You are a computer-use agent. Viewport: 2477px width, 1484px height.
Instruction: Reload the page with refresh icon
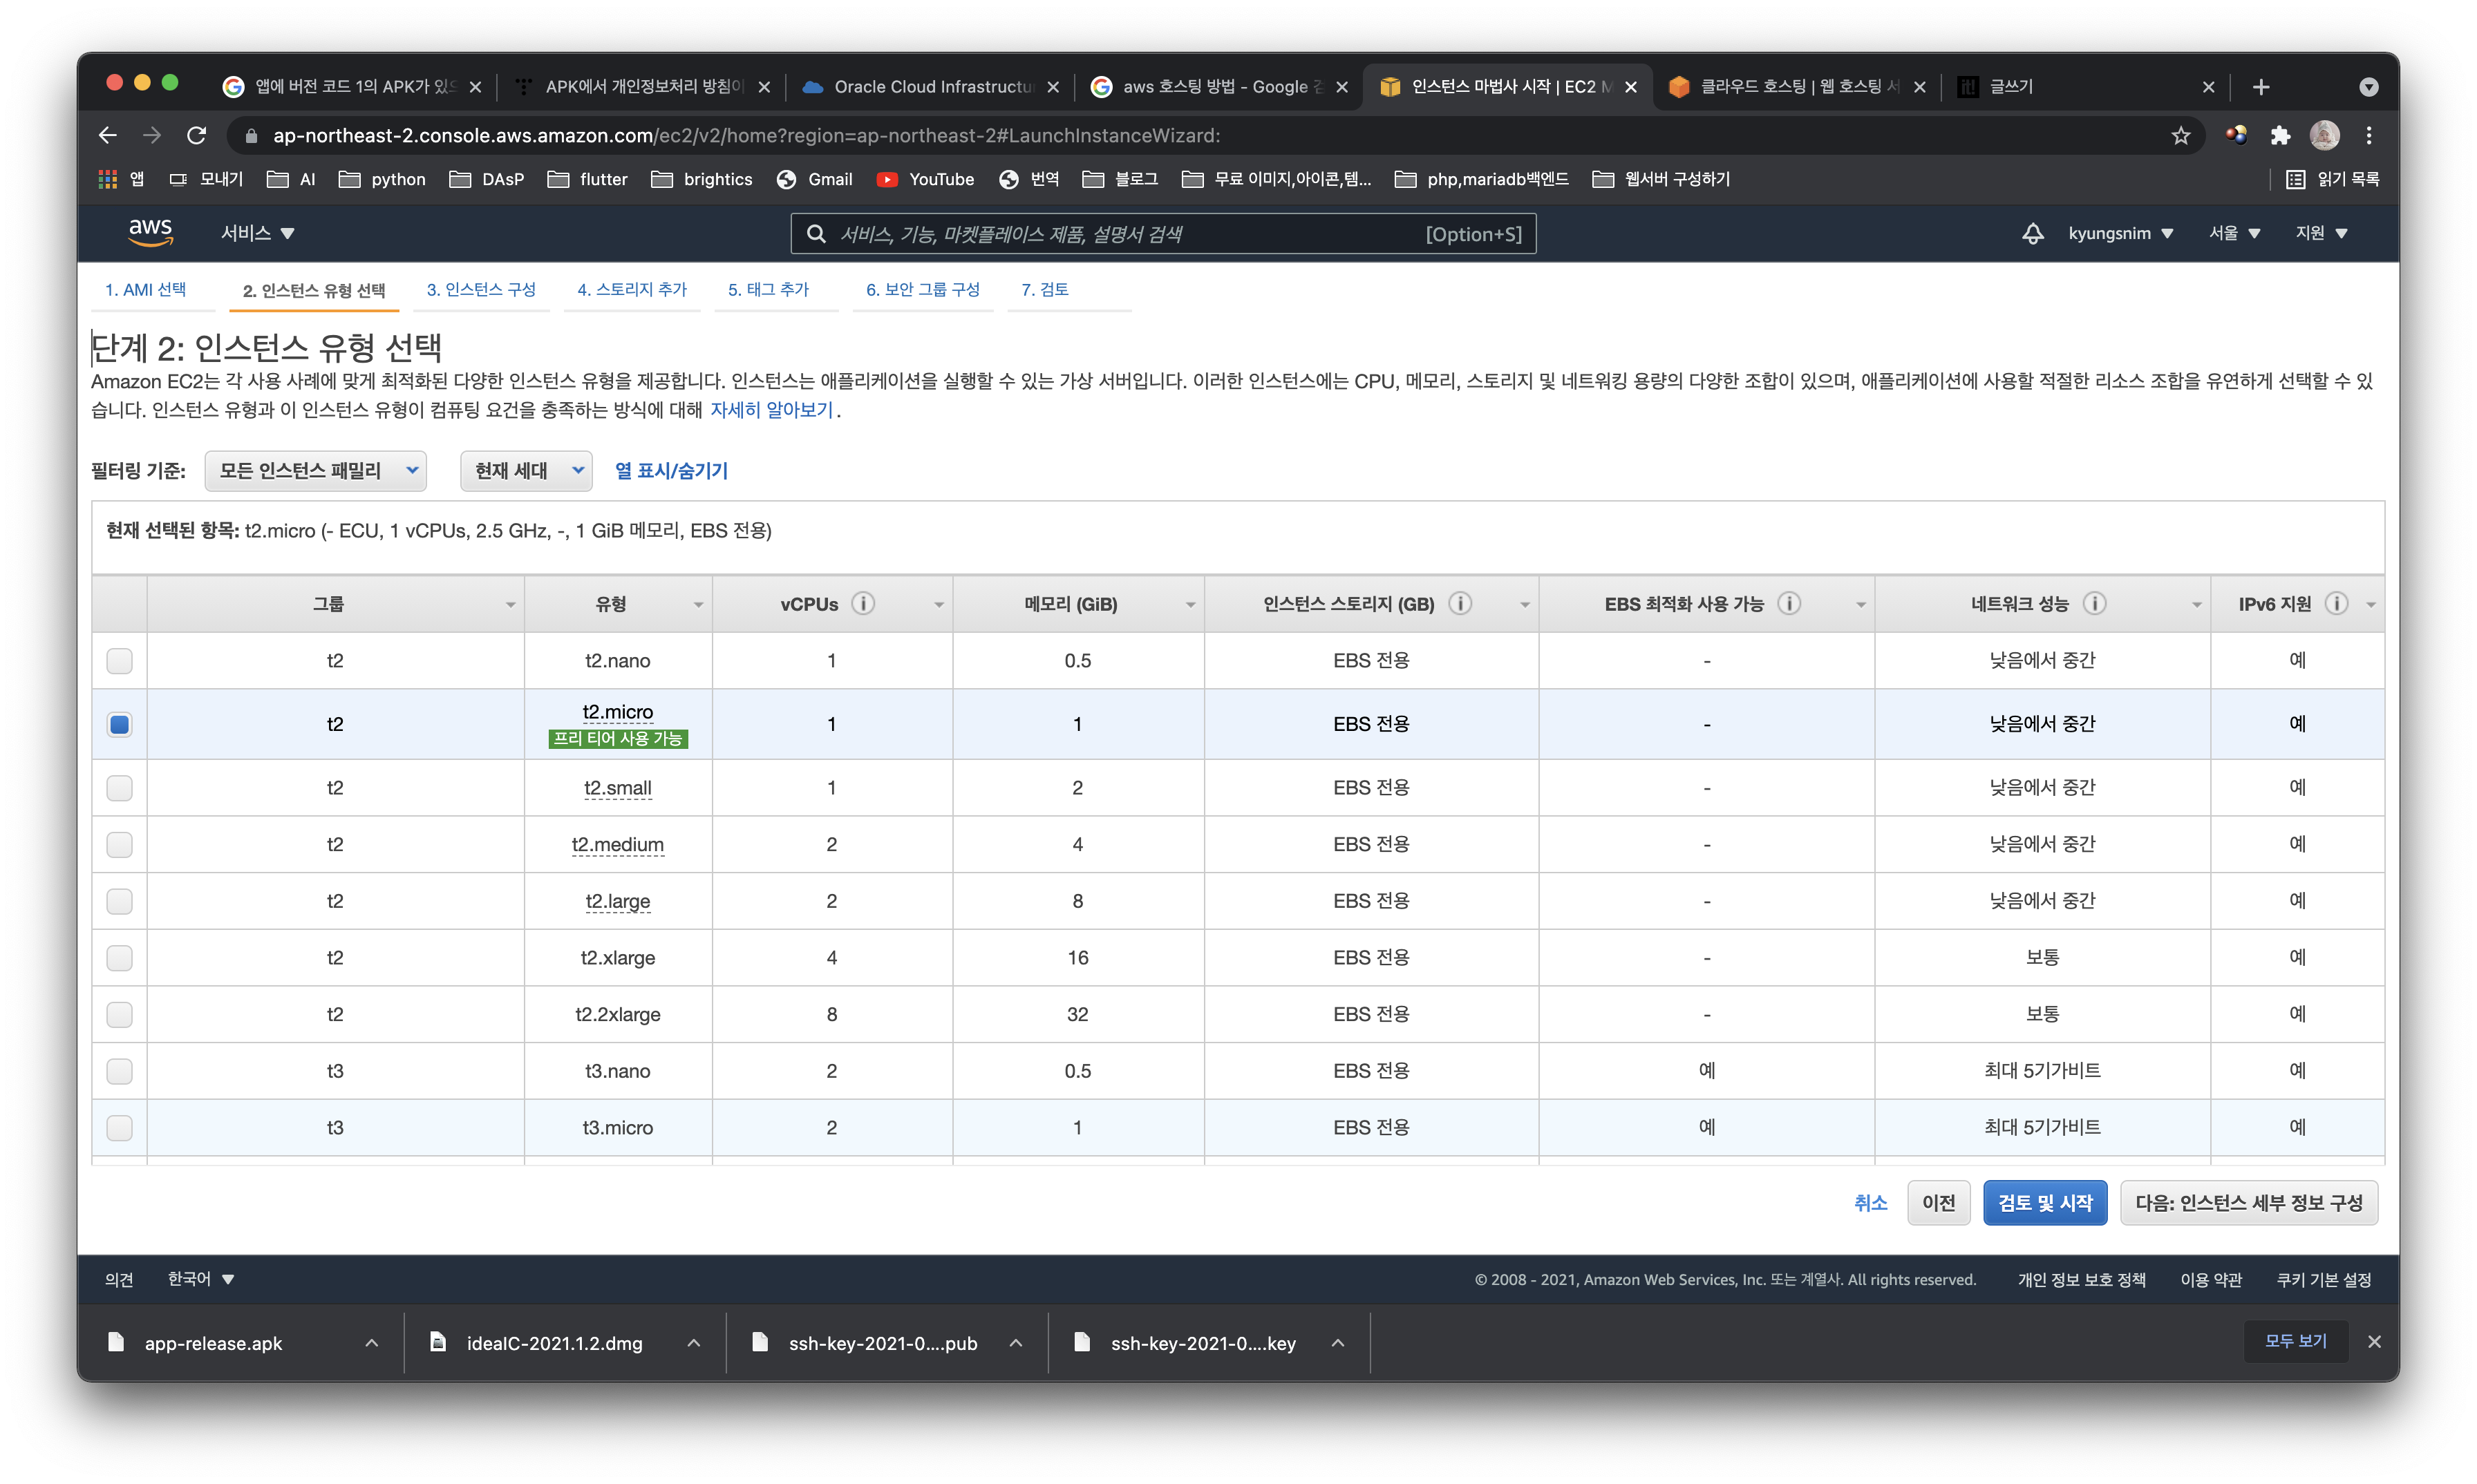pyautogui.click(x=197, y=135)
